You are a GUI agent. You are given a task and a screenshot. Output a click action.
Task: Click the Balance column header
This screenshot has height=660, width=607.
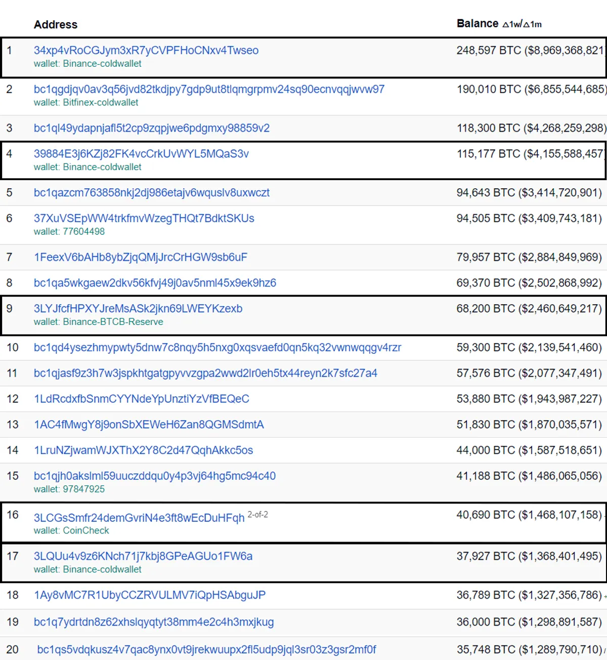[478, 24]
